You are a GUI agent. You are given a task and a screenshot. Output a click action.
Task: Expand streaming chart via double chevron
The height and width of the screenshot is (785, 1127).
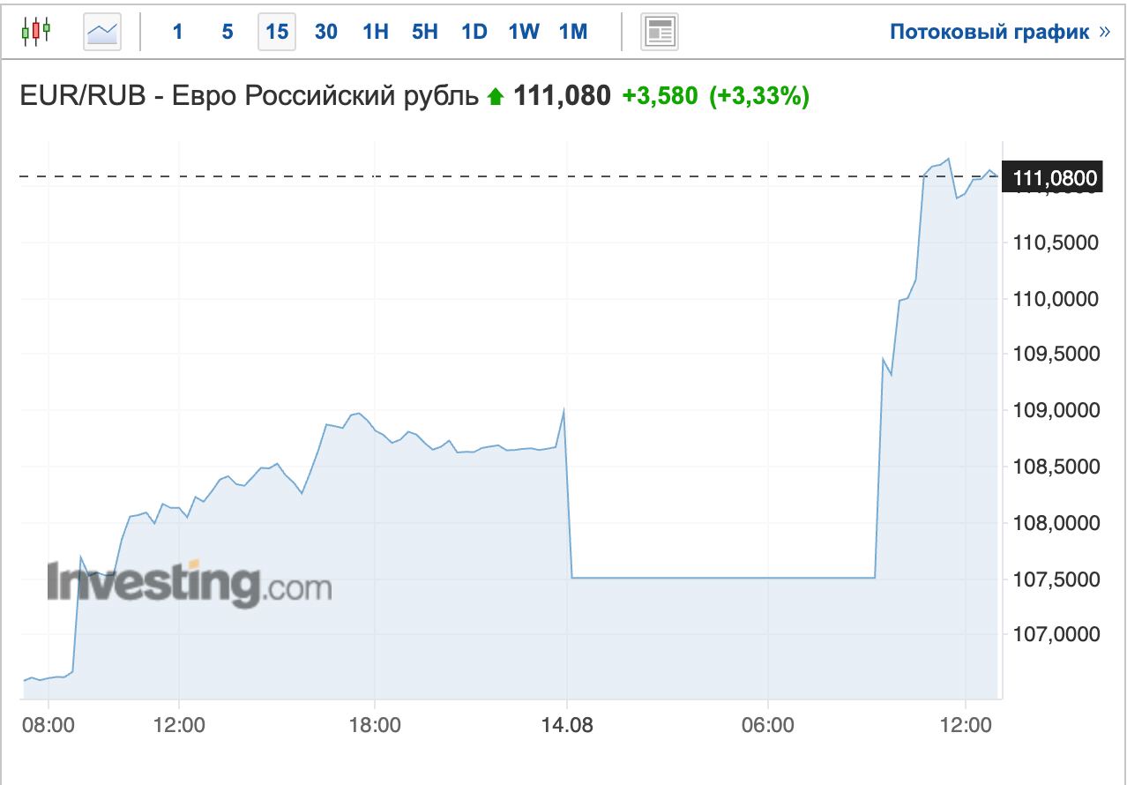pos(1105,33)
